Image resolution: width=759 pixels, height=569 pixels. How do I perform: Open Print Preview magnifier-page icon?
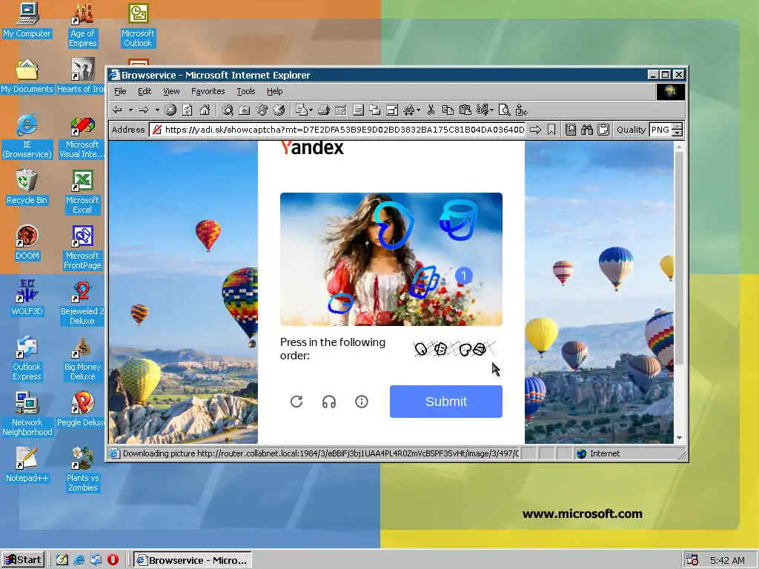point(504,110)
